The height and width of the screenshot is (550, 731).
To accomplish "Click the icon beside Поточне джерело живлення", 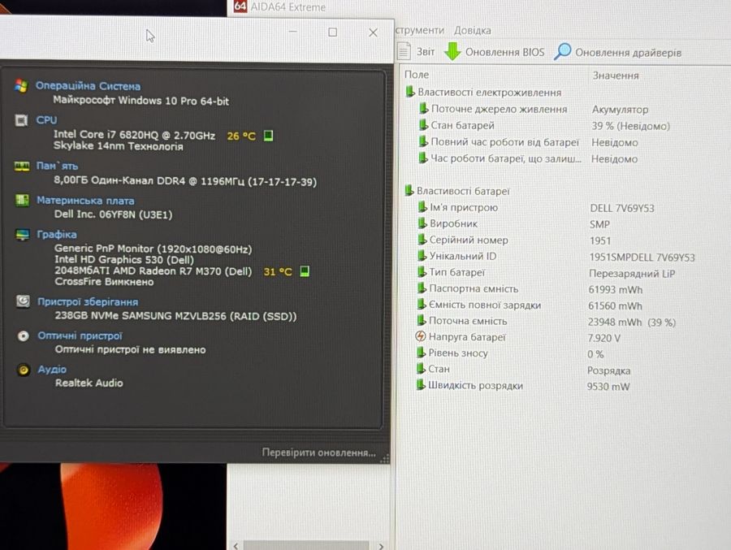I will (423, 109).
